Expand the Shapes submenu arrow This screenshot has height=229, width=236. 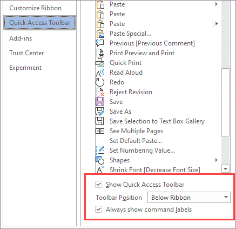point(217,160)
